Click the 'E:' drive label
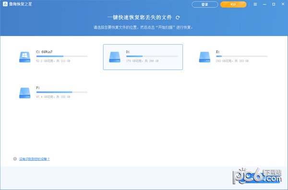This screenshot has width=288, height=190. point(217,52)
